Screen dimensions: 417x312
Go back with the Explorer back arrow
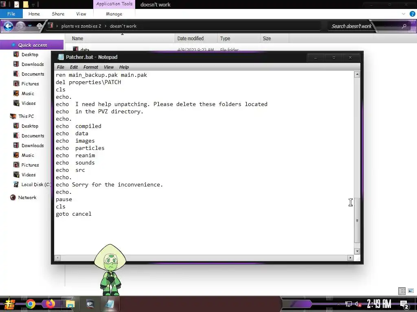[8, 26]
